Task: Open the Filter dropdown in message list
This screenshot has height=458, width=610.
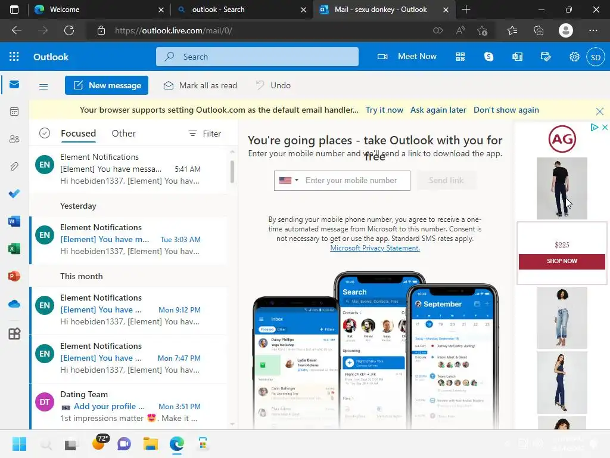Action: point(205,134)
